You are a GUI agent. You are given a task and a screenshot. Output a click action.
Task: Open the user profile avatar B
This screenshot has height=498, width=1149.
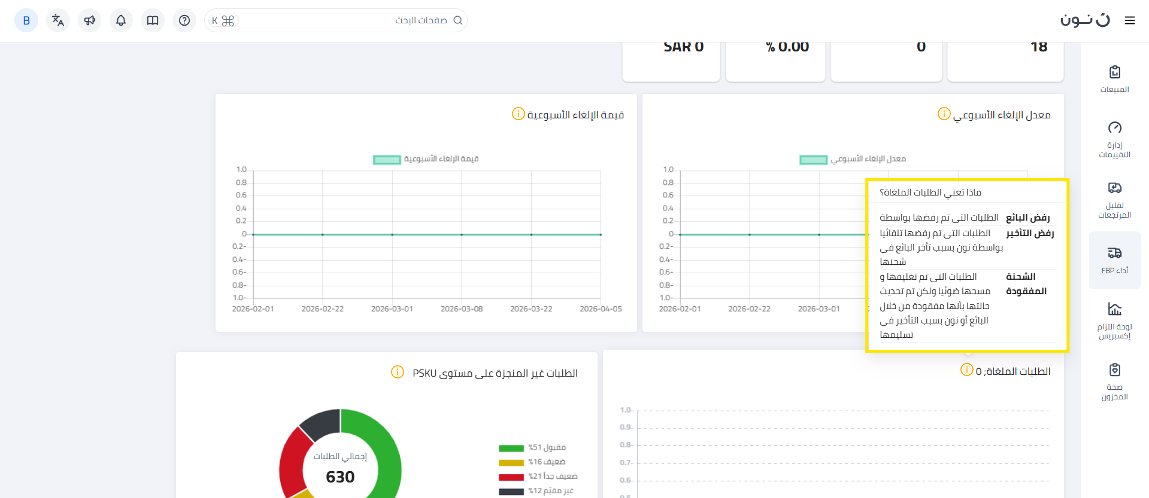tap(26, 20)
